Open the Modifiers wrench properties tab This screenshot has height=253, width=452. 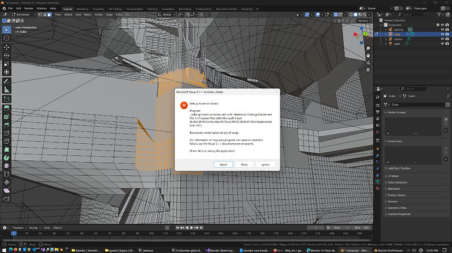point(377,156)
